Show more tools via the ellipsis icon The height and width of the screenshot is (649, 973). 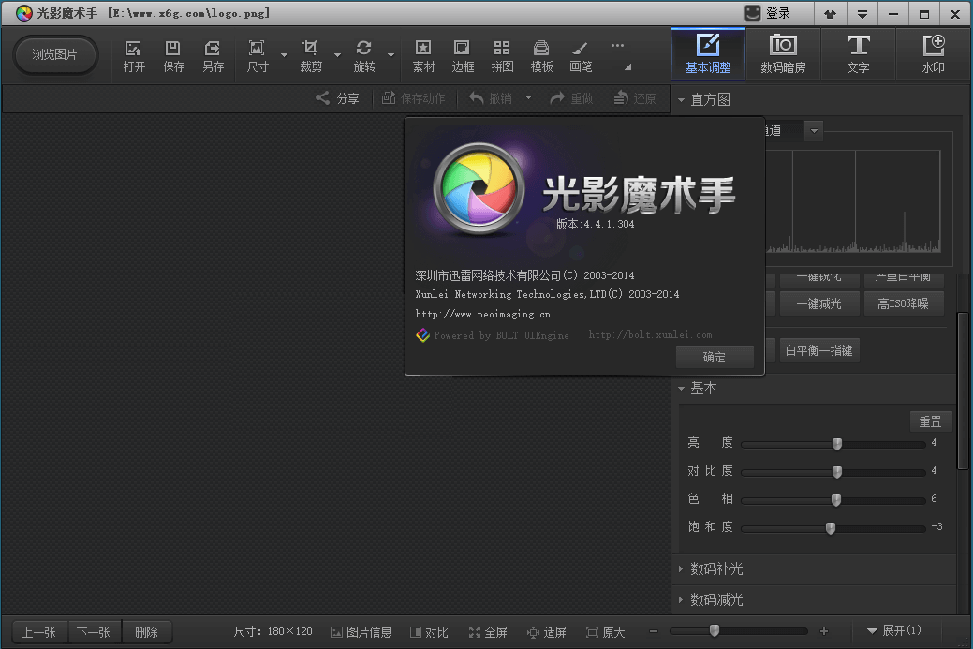click(617, 45)
